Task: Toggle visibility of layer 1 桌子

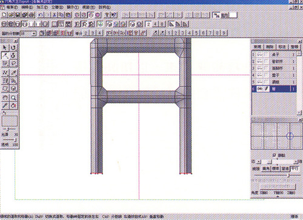Action: pyautogui.click(x=260, y=55)
